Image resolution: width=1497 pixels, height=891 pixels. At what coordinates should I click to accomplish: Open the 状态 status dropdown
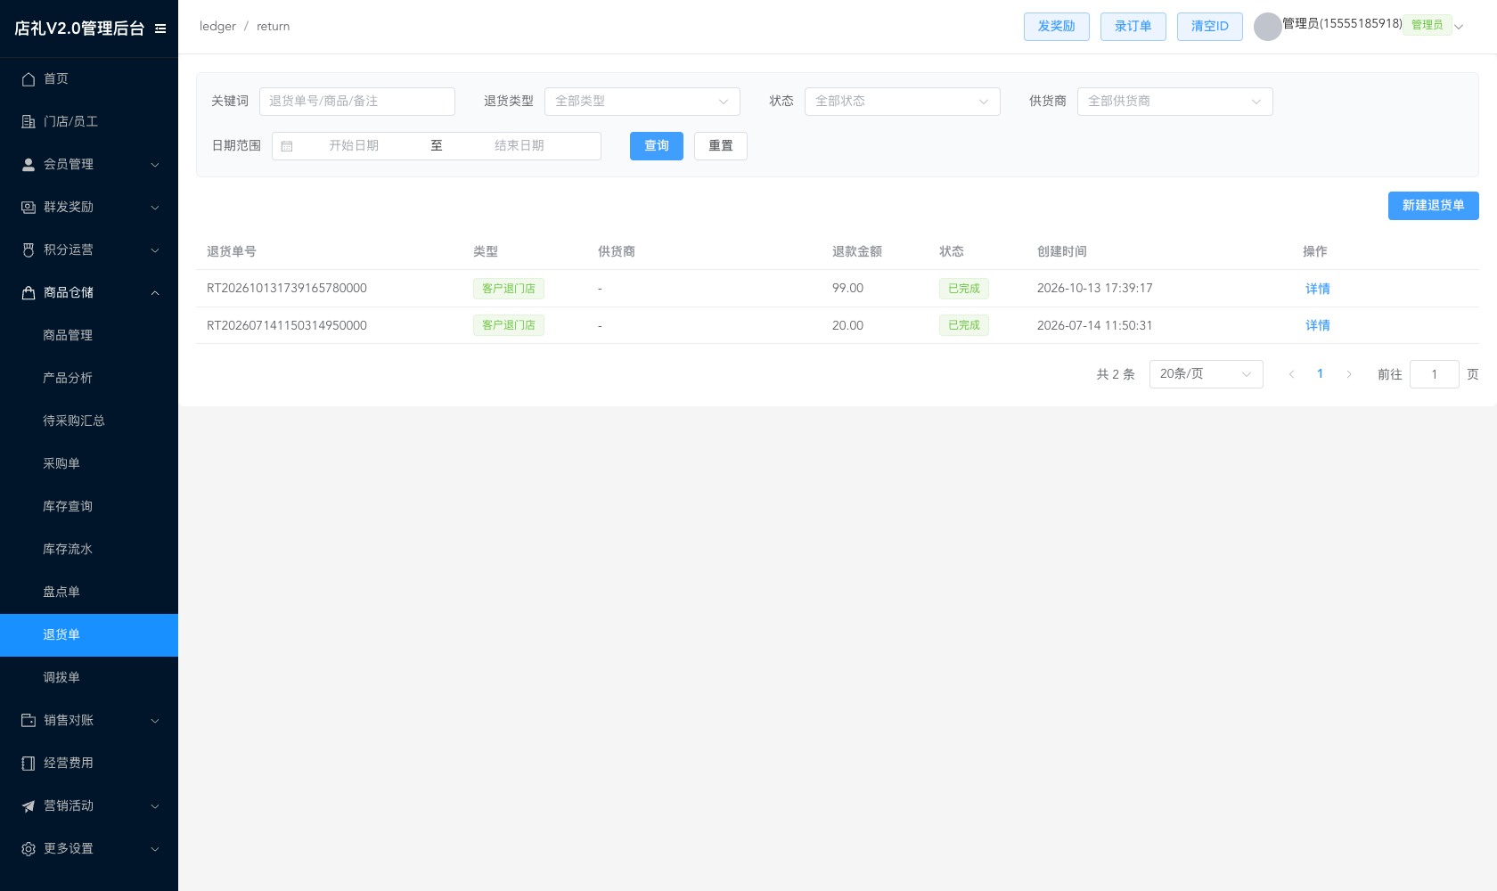903,102
